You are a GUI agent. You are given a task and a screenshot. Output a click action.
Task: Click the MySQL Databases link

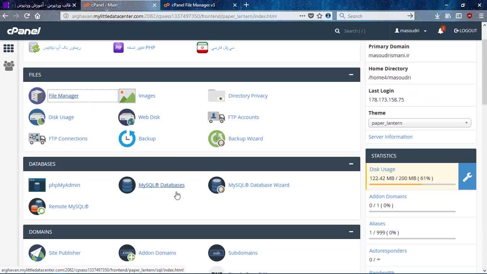[161, 185]
